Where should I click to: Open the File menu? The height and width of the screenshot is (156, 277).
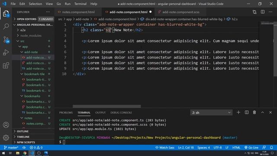pos(13,4)
